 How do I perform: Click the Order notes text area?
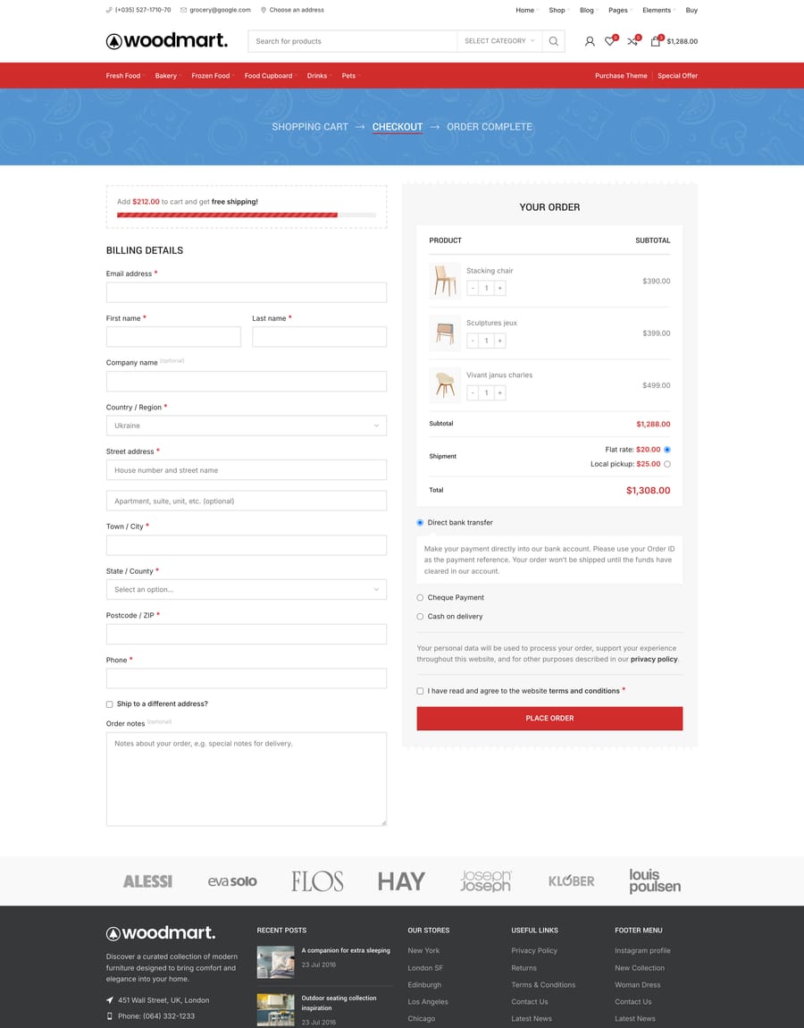pos(247,779)
